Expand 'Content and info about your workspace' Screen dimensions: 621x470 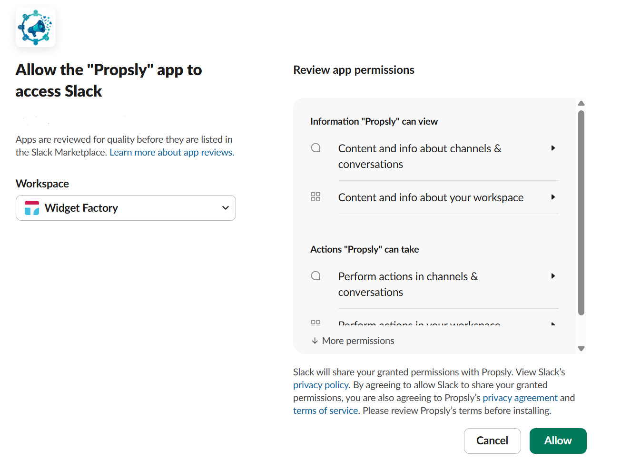tap(553, 197)
